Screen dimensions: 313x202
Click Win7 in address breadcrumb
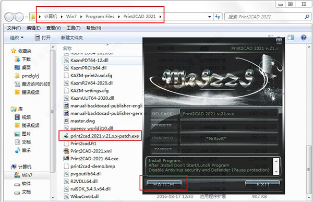[71, 16]
